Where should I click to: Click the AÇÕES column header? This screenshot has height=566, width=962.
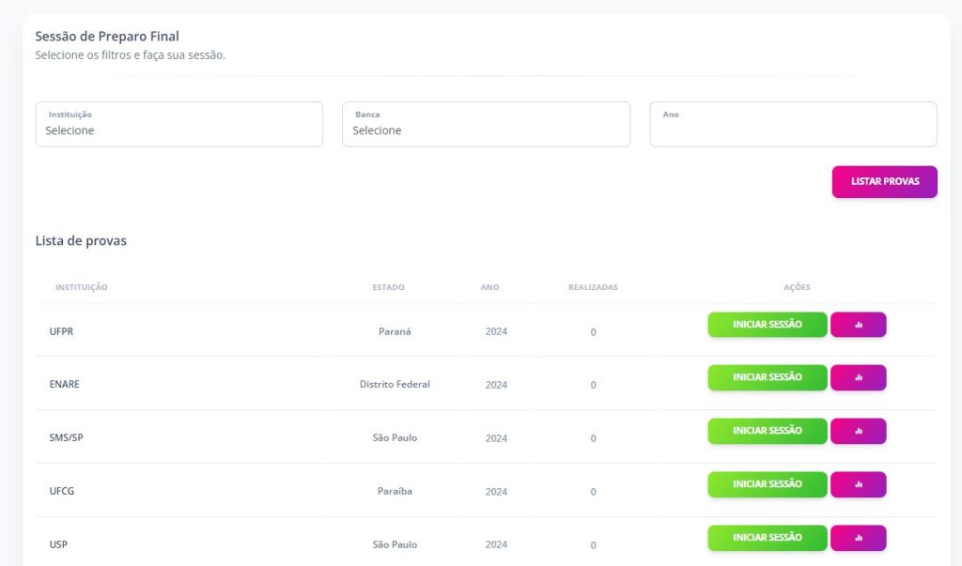click(797, 287)
